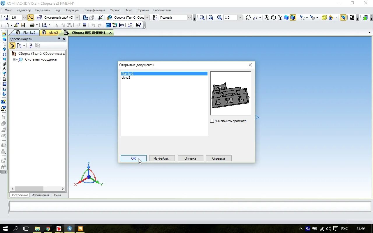Screen dimensions: 373x233
Task: Toggle shaded-with-edges display mode button
Action: click(x=293, y=17)
